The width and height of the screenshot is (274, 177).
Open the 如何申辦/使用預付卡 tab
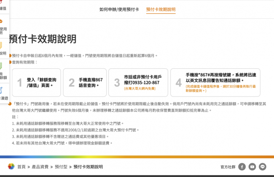119,10
